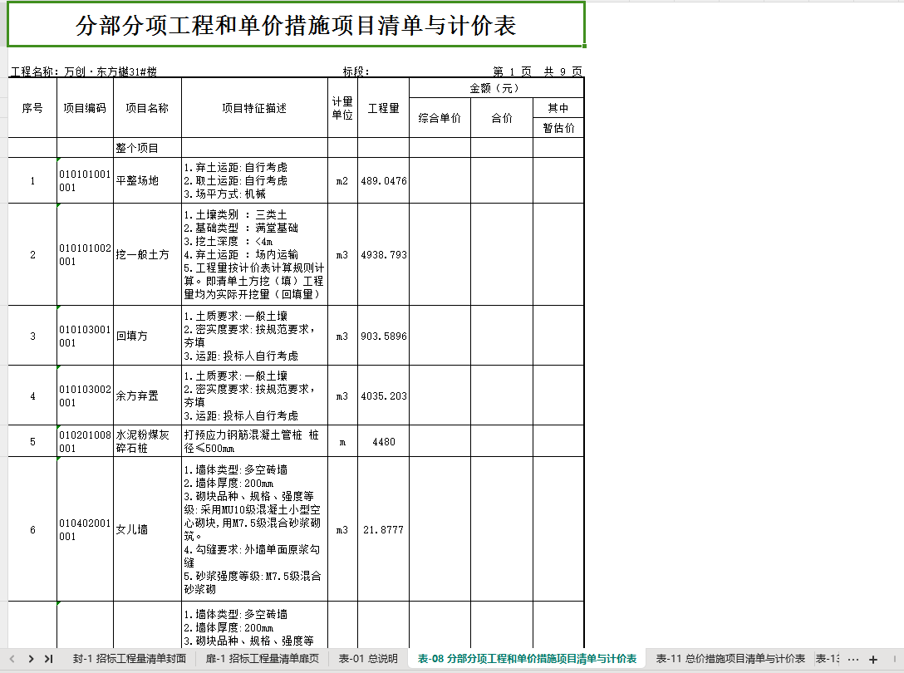Click the 工程名称 万创·东方樾31#楼 cell
904x673 pixels.
pyautogui.click(x=84, y=71)
